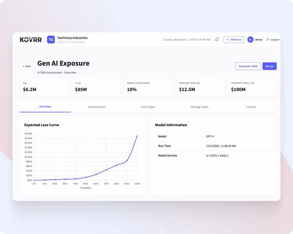
Task: Click the Expected Loss Curve title
Action: 42,125
